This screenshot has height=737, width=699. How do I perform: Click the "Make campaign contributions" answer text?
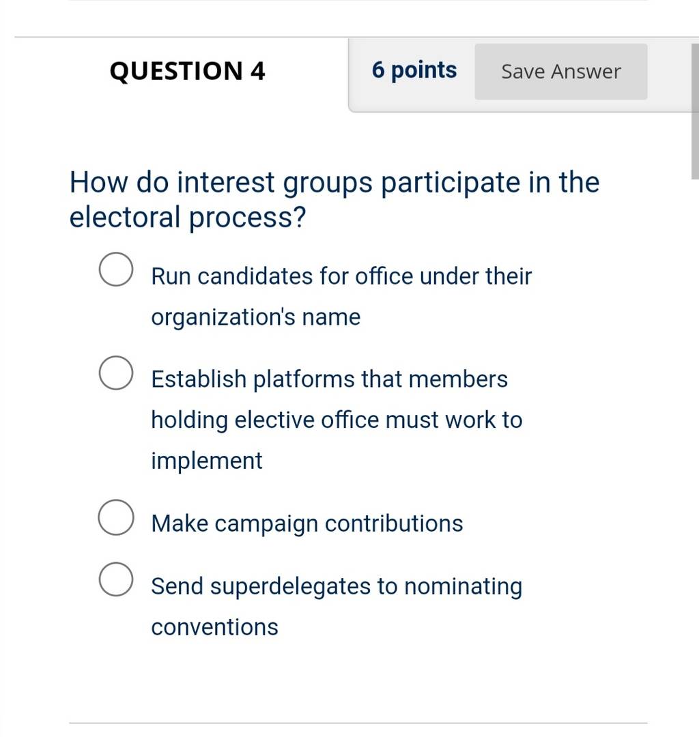pos(307,523)
